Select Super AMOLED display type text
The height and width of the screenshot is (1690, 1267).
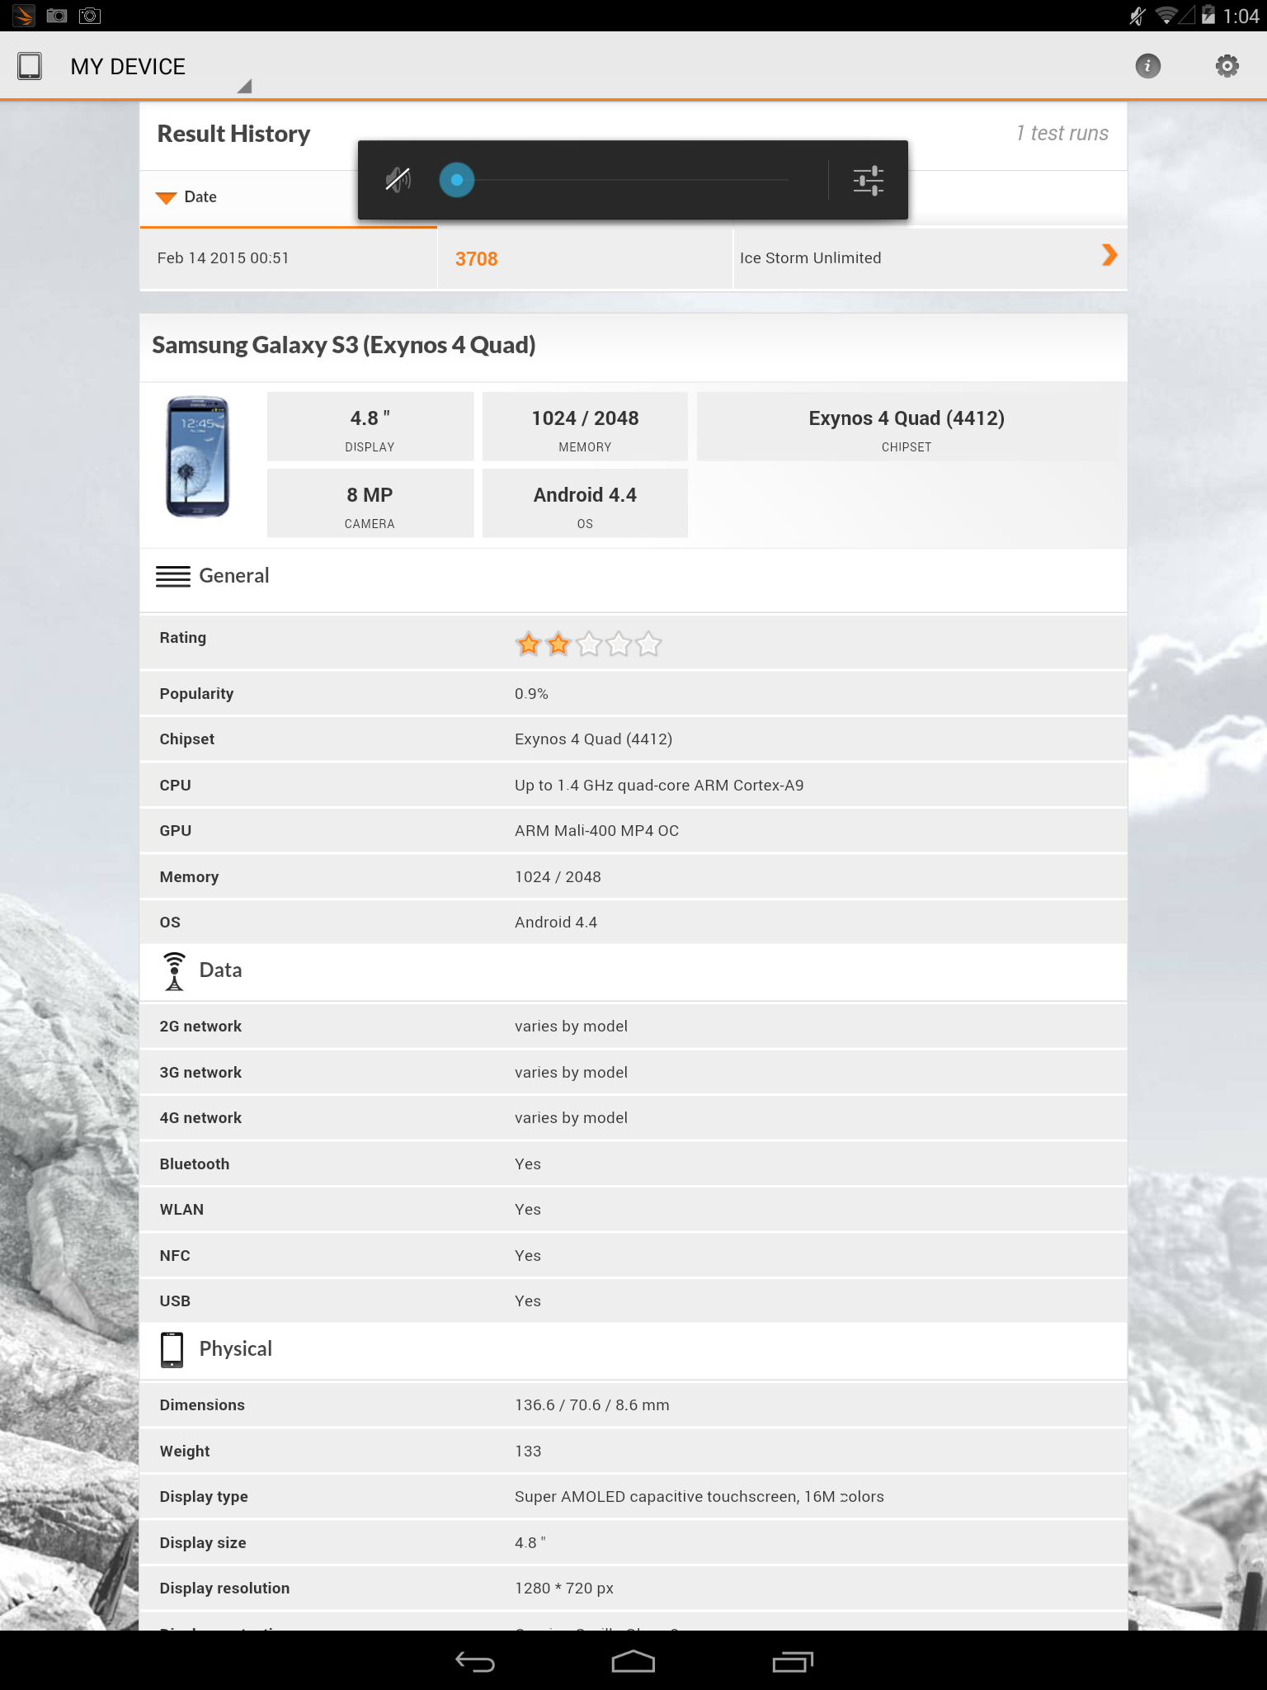[699, 1497]
